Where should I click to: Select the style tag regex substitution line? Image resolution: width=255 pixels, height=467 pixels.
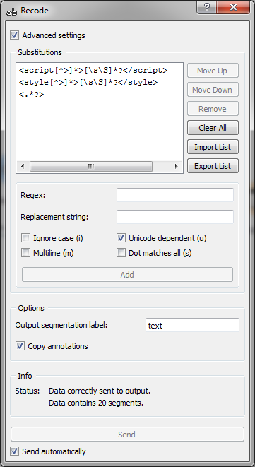pyautogui.click(x=88, y=83)
